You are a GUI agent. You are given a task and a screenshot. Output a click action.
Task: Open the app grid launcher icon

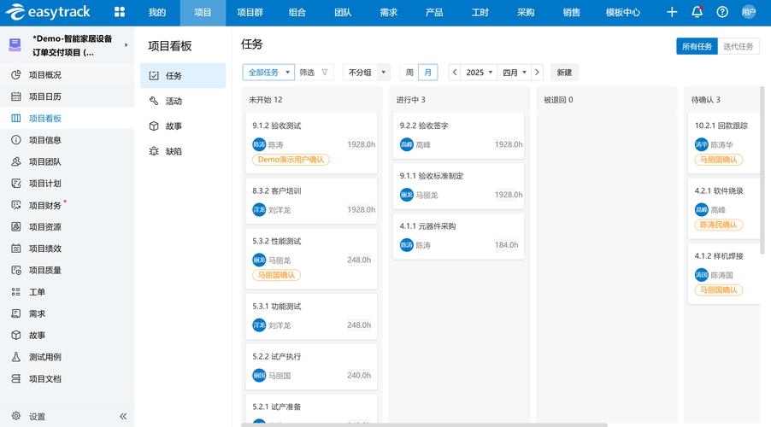tap(120, 12)
